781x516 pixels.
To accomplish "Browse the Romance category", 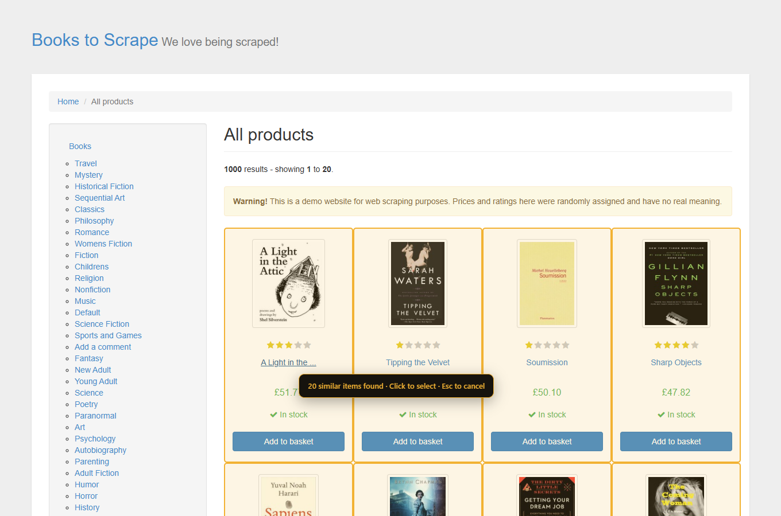I will pos(92,232).
